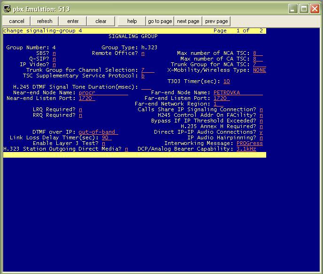Select the Remote Office? field value
This screenshot has width=323, height=274.
pos(143,53)
